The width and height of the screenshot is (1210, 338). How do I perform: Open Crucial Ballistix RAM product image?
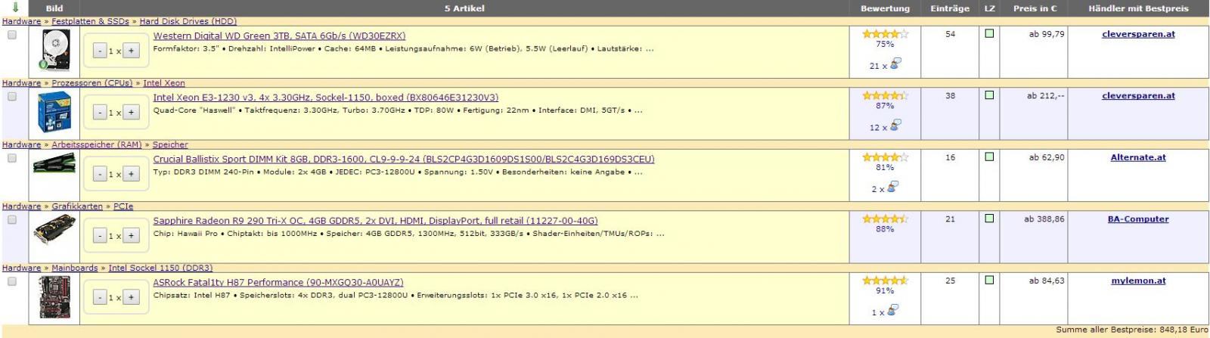pyautogui.click(x=54, y=163)
